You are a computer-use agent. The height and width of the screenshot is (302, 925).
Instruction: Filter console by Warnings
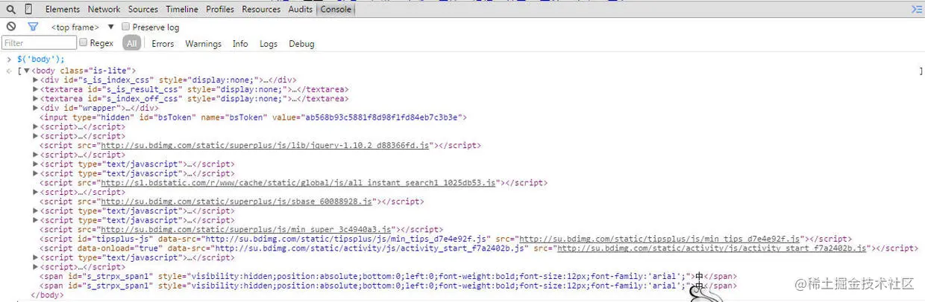(204, 44)
